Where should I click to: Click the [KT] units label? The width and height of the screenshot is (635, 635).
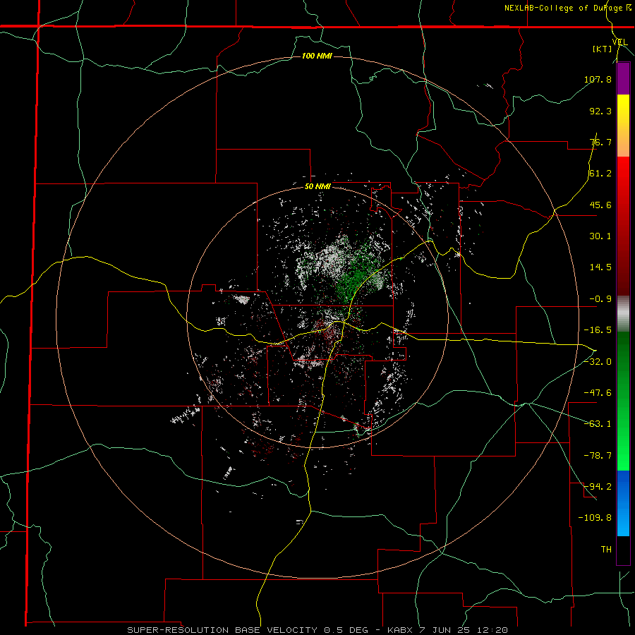point(602,49)
